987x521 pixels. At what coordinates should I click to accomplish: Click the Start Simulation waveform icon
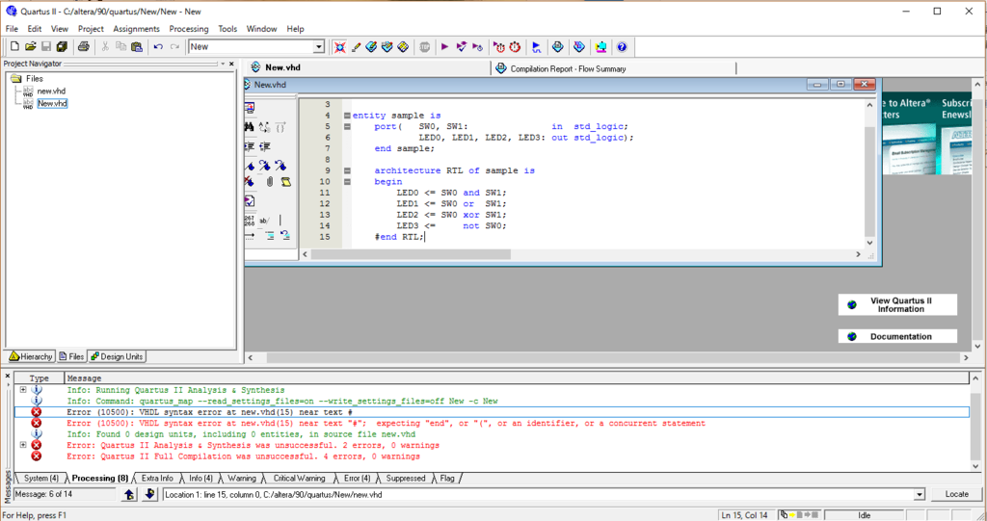click(x=536, y=46)
